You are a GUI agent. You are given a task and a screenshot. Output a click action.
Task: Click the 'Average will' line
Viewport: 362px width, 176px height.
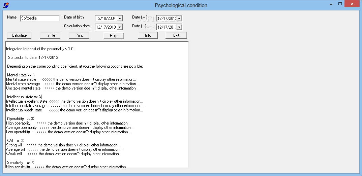(64, 149)
